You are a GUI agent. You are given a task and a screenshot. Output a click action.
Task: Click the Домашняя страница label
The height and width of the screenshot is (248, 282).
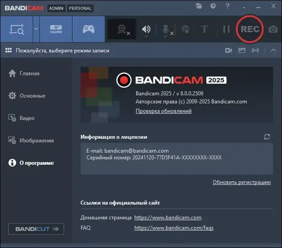tap(106, 218)
